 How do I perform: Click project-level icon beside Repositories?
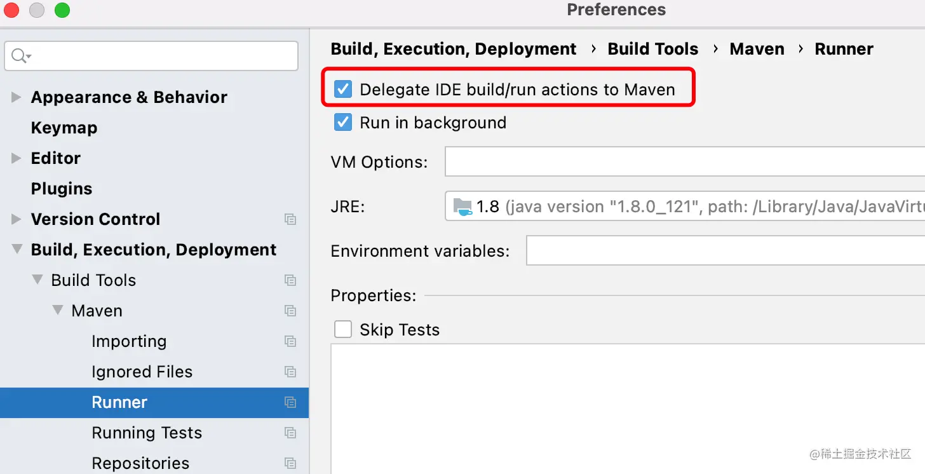point(290,463)
